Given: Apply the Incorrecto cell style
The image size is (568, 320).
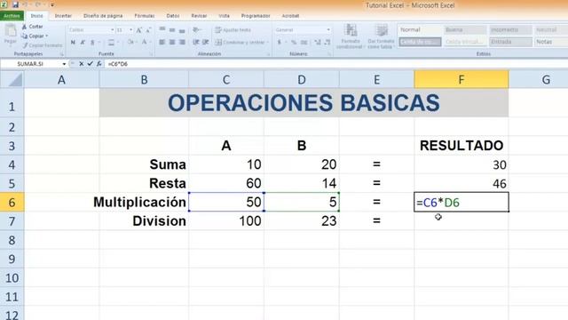Looking at the screenshot, I should pos(510,29).
